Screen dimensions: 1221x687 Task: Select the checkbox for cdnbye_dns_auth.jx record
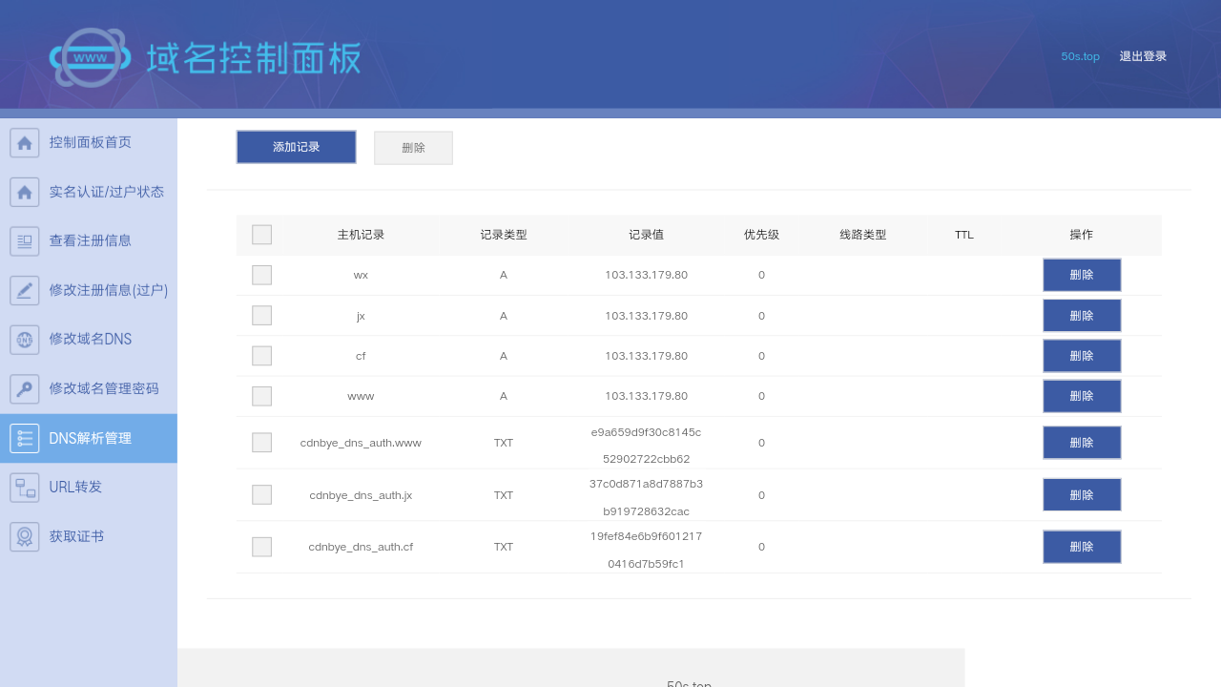tap(261, 494)
